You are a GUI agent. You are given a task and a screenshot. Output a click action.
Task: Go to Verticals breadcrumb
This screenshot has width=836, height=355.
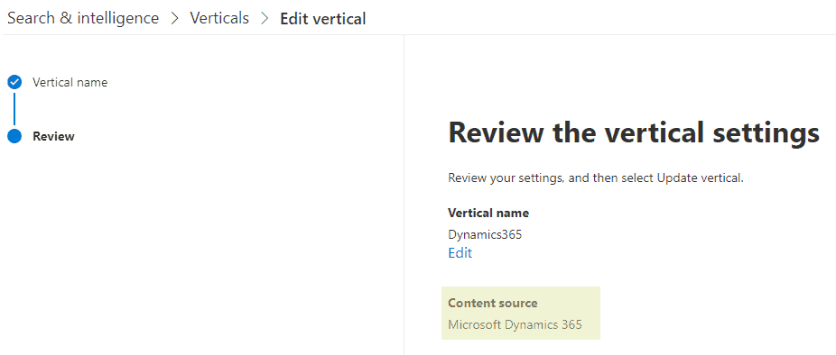click(219, 19)
